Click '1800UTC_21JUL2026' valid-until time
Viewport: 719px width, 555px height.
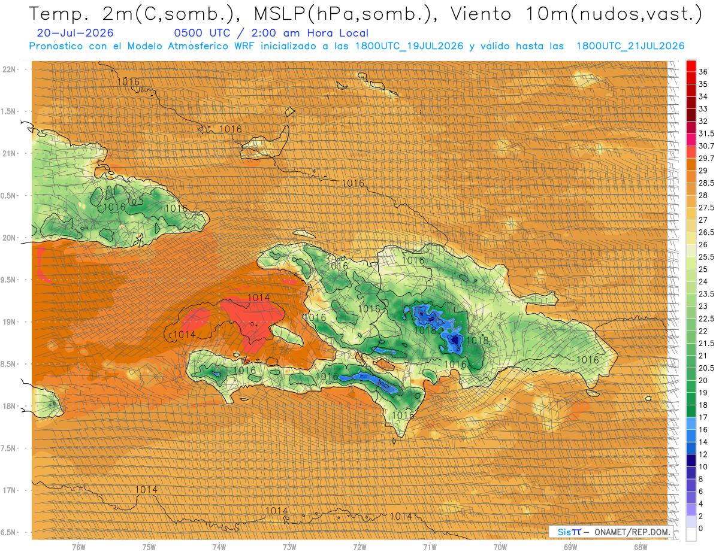[630, 46]
